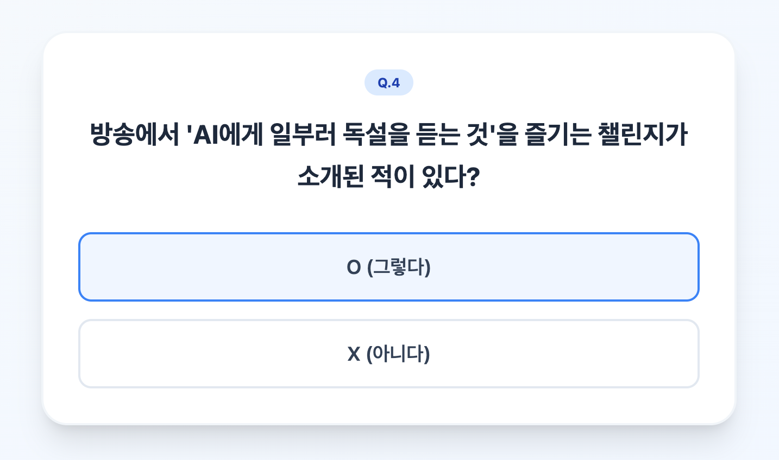Click the word '방송에서' opening the question
The image size is (779, 460).
(x=134, y=135)
